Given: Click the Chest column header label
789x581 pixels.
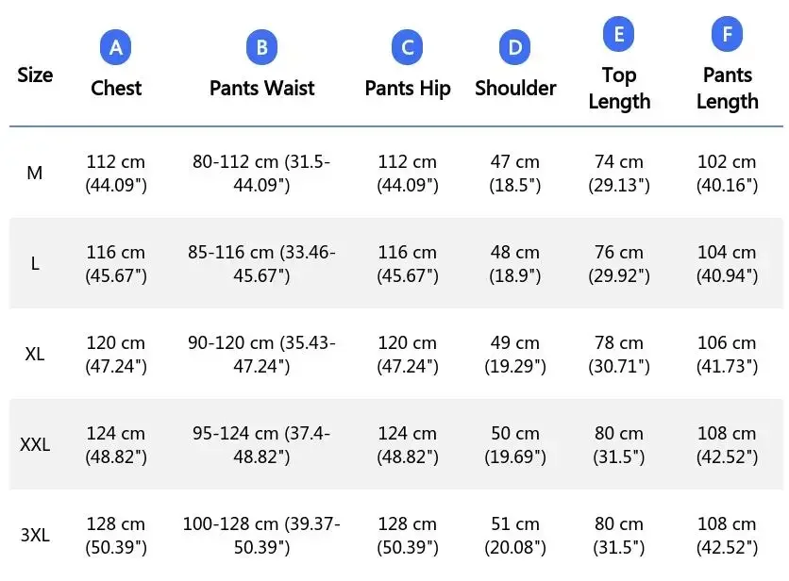Looking at the screenshot, I should (x=116, y=88).
